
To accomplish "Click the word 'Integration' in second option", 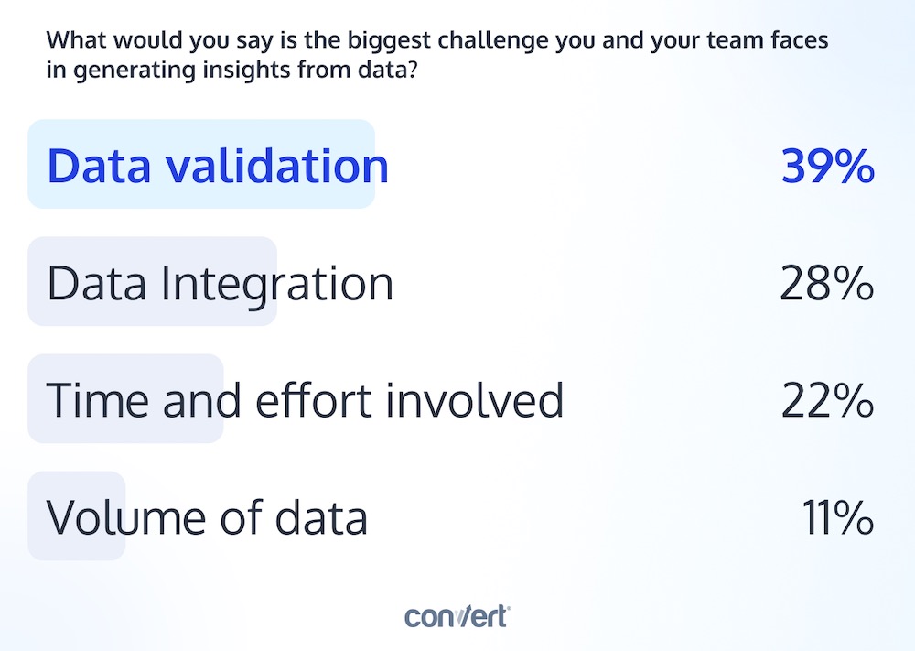I will pos(276,284).
